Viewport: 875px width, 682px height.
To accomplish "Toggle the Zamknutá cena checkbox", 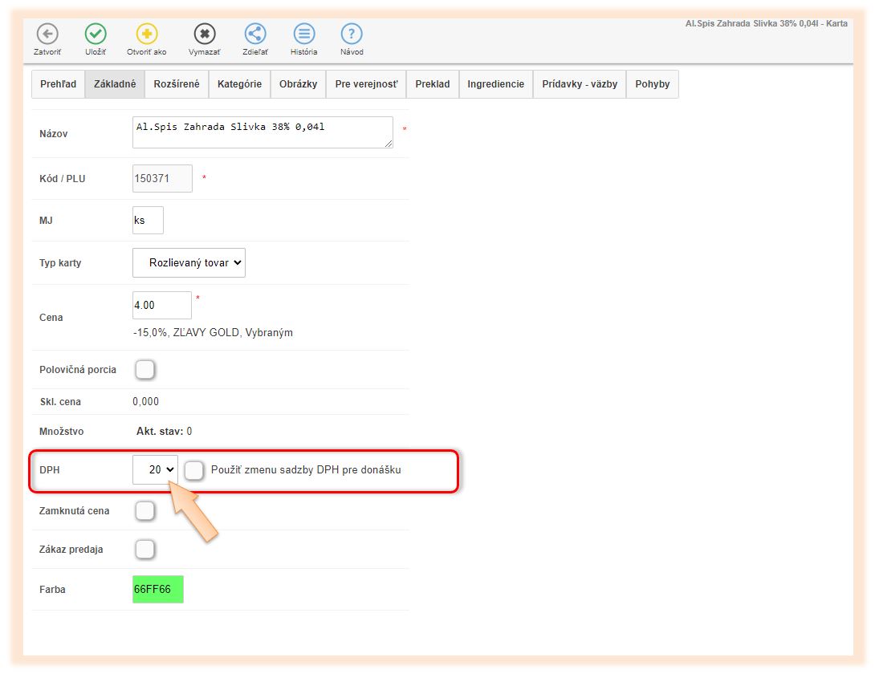I will click(144, 511).
